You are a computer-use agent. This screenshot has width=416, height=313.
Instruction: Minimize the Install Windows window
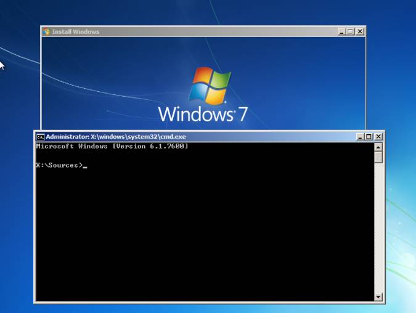[342, 31]
